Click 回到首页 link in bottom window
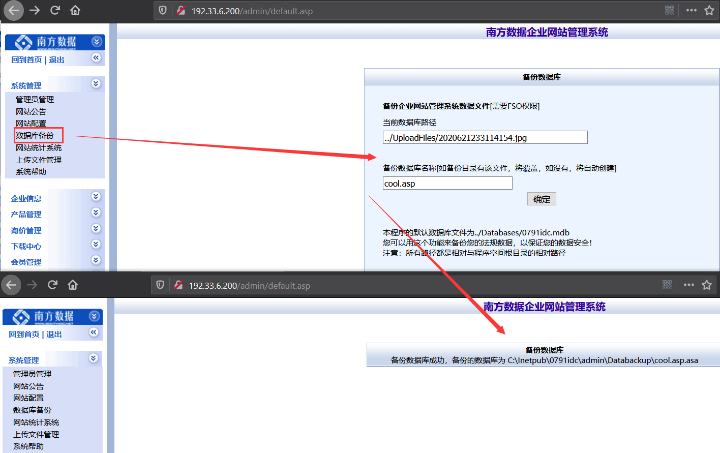This screenshot has height=453, width=720. point(24,335)
